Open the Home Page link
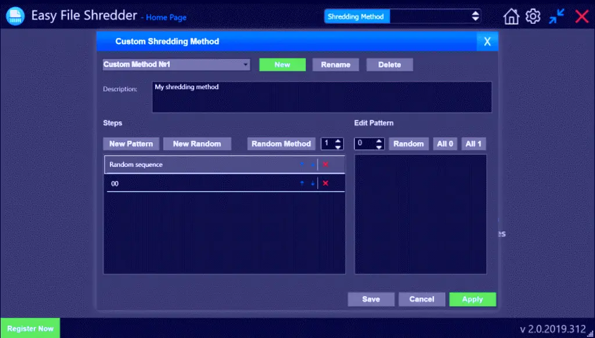The width and height of the screenshot is (595, 338). 166,17
